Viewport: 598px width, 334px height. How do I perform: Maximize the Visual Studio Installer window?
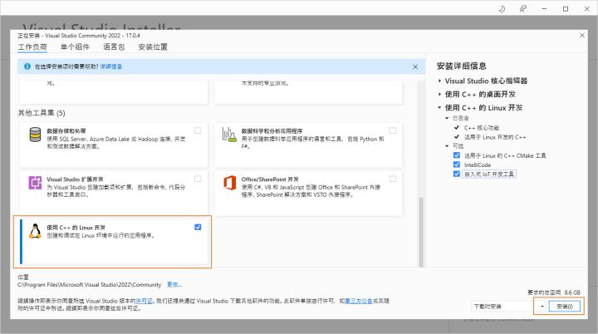pyautogui.click(x=566, y=9)
